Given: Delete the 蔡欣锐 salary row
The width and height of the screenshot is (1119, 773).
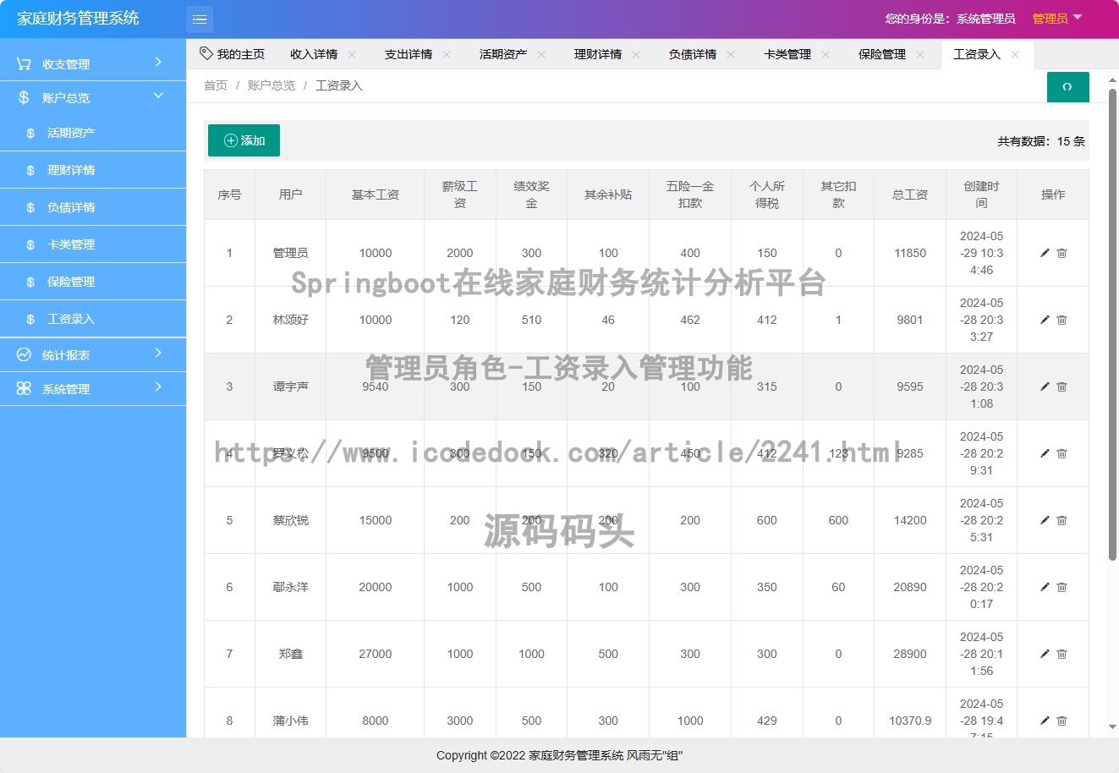Looking at the screenshot, I should [1061, 520].
